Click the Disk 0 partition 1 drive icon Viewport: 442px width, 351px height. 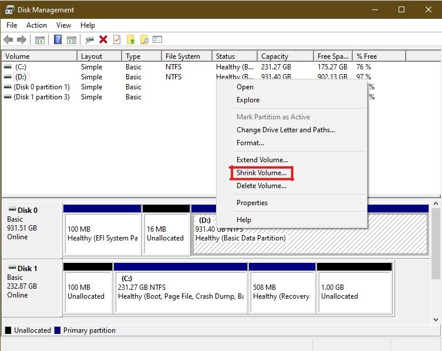(8, 87)
